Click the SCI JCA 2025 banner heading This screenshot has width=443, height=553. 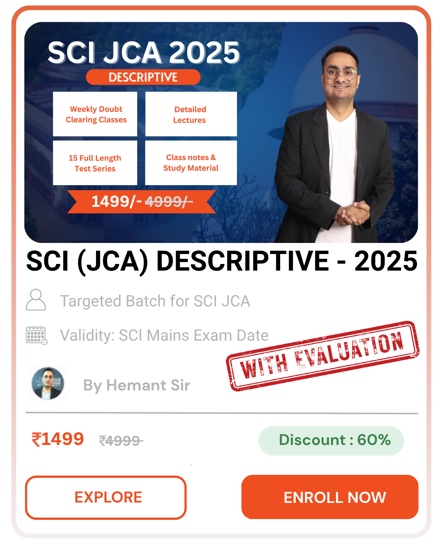pos(144,52)
